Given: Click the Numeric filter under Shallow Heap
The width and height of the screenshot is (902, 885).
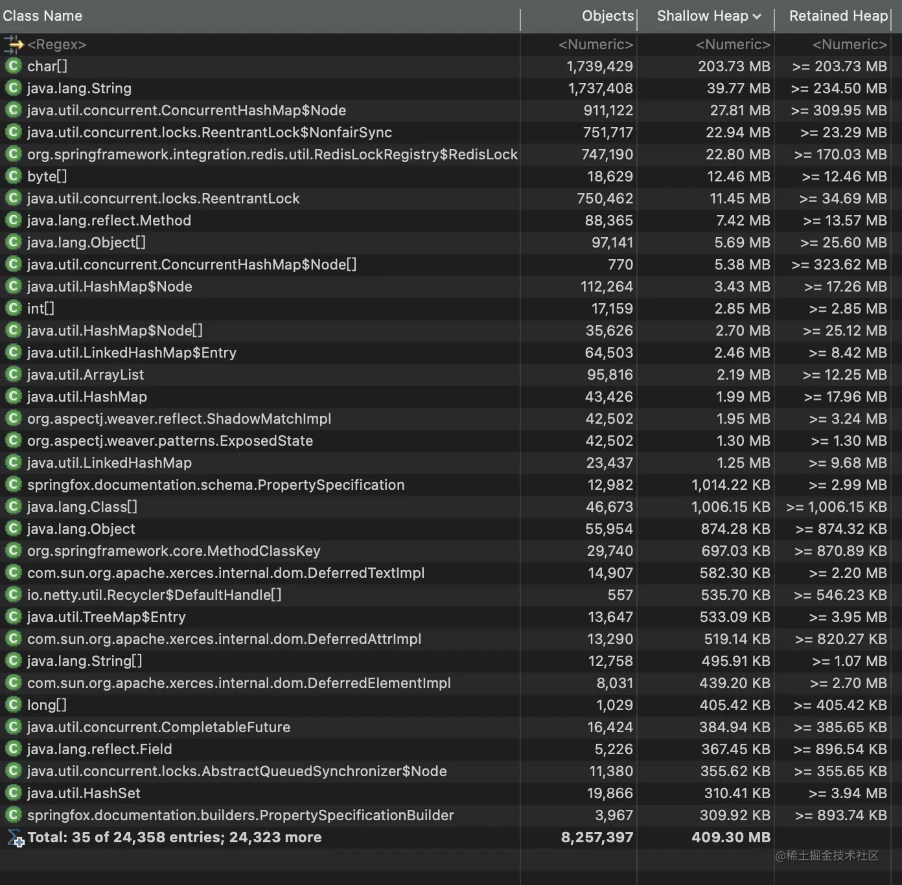Looking at the screenshot, I should pyautogui.click(x=733, y=44).
